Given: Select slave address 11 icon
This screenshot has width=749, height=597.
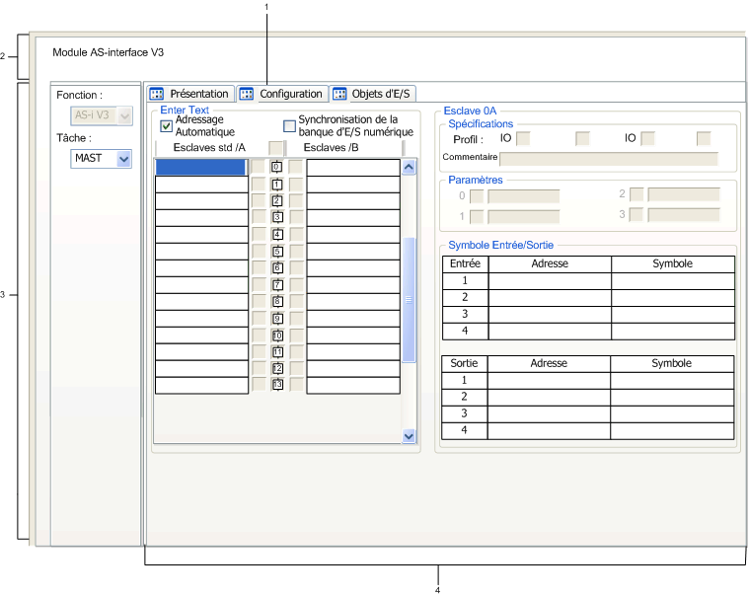Looking at the screenshot, I should pos(277,352).
